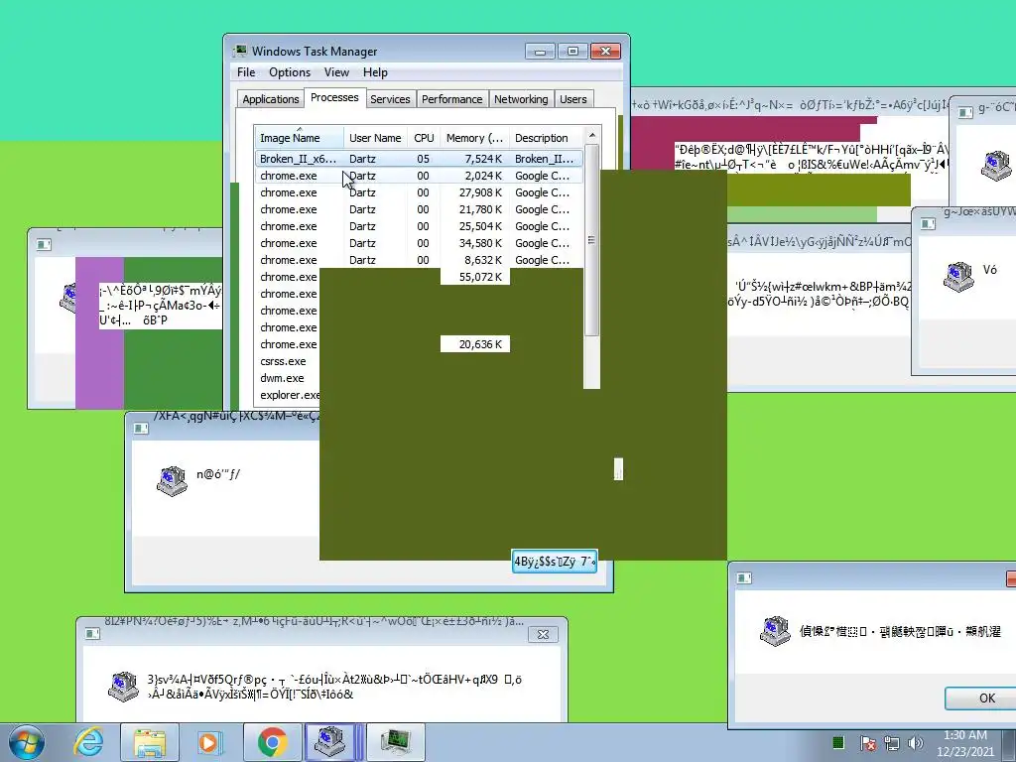This screenshot has width=1016, height=762.
Task: Click the process list scrollbar thumb
Action: click(x=591, y=240)
